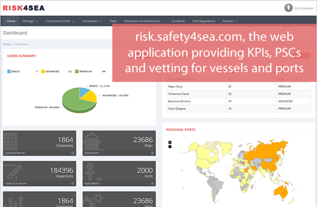Expand the Manage dropdown menu
This screenshot has height=207, width=317.
30,21
